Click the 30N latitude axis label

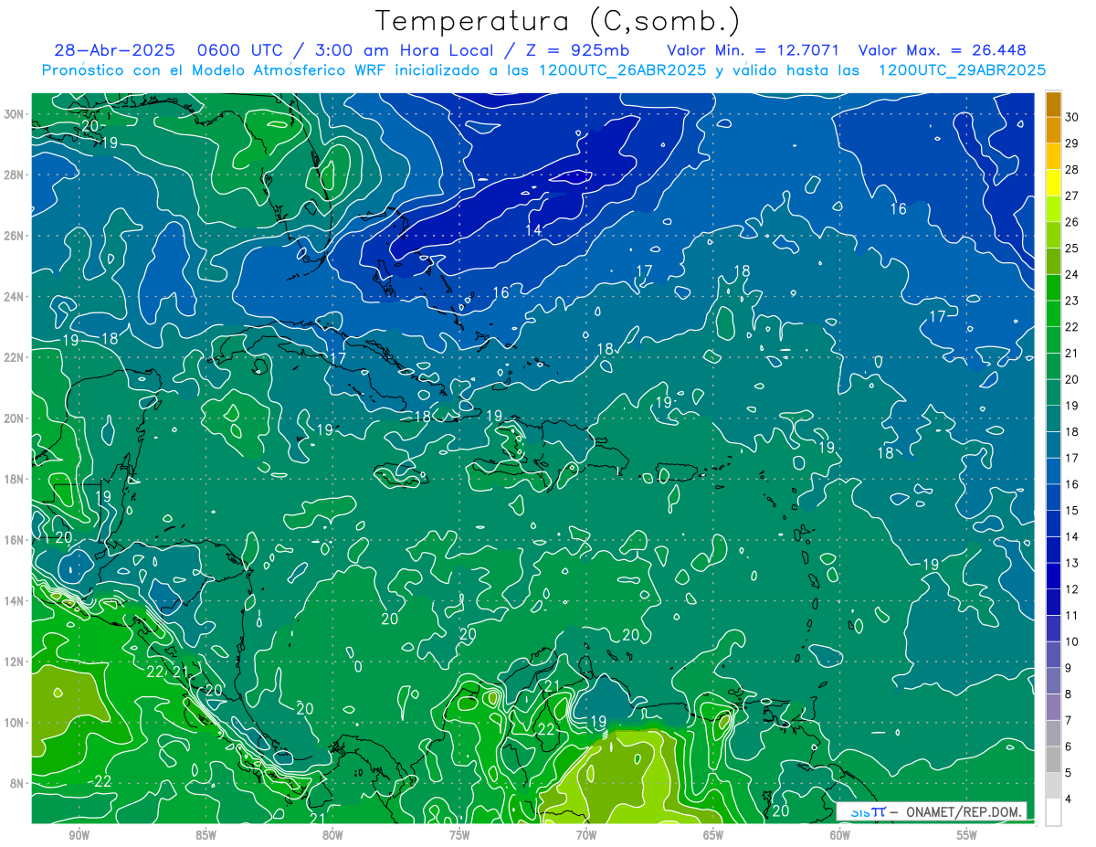click(14, 113)
